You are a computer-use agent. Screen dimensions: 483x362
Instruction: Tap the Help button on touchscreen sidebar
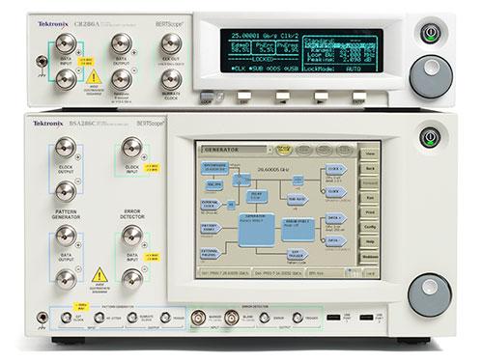pos(370,241)
